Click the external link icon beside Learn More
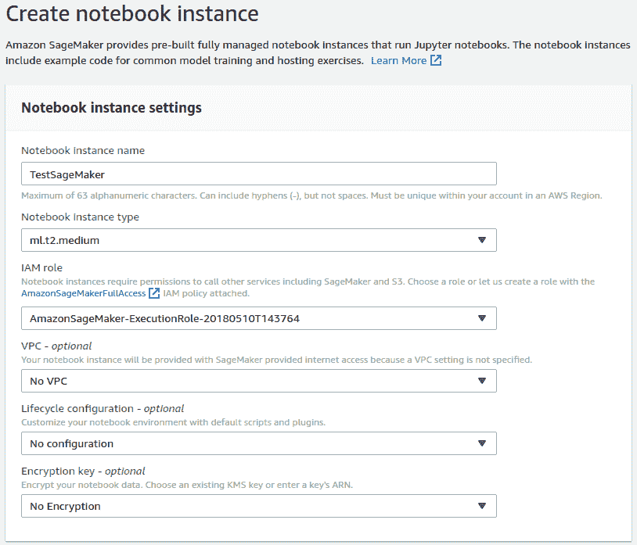 [436, 60]
